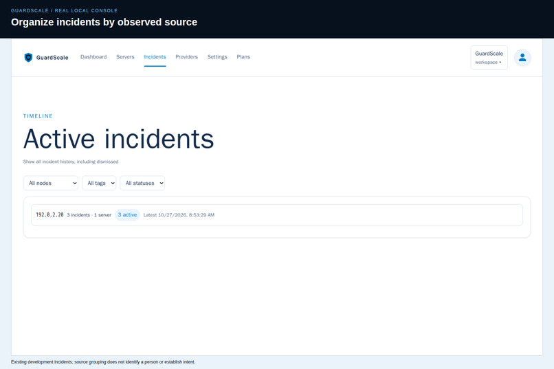Screen dimensions: 554x369
Task: Expand the All nodes filter dropdown
Action: [x=51, y=183]
